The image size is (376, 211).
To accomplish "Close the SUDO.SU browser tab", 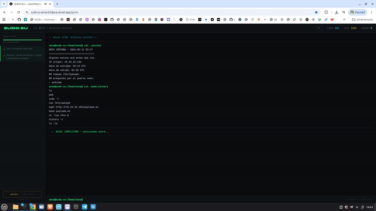I will tap(50, 4).
